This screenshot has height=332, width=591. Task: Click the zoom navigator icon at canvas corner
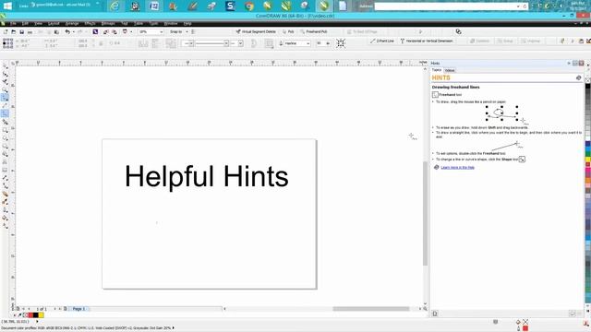click(425, 309)
